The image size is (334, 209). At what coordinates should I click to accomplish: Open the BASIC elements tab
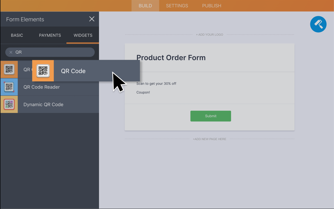(x=17, y=35)
